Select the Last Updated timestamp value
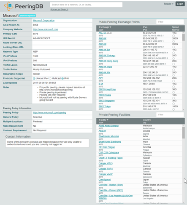Image resolution: width=187 pixels, height=205 pixels. tap(44, 83)
